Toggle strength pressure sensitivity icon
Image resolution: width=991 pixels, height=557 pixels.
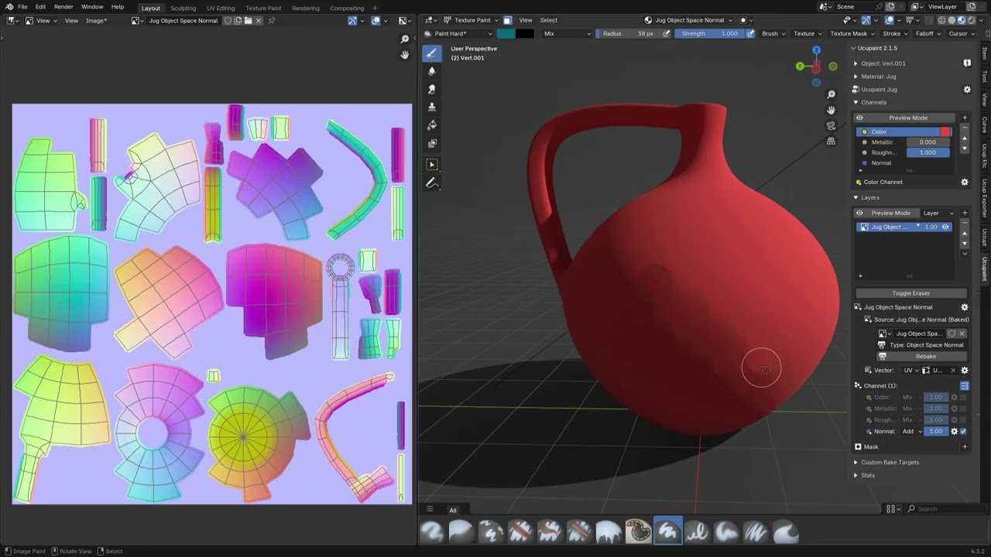pos(750,33)
